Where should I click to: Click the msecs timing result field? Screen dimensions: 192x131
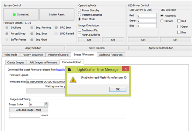click(25, 115)
